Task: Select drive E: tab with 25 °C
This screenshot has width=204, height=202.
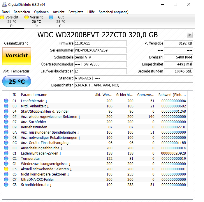Action: point(12,22)
